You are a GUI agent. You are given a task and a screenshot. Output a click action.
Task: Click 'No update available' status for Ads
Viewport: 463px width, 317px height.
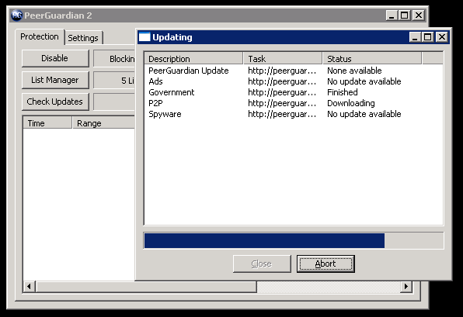pyautogui.click(x=364, y=81)
